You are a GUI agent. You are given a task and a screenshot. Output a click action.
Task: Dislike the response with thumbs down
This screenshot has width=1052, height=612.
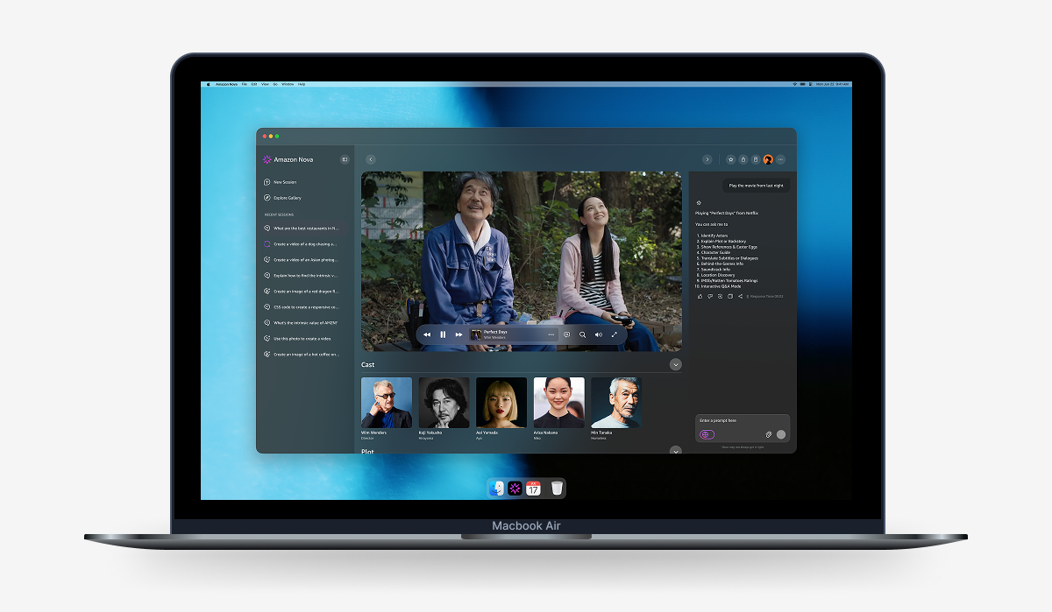709,296
